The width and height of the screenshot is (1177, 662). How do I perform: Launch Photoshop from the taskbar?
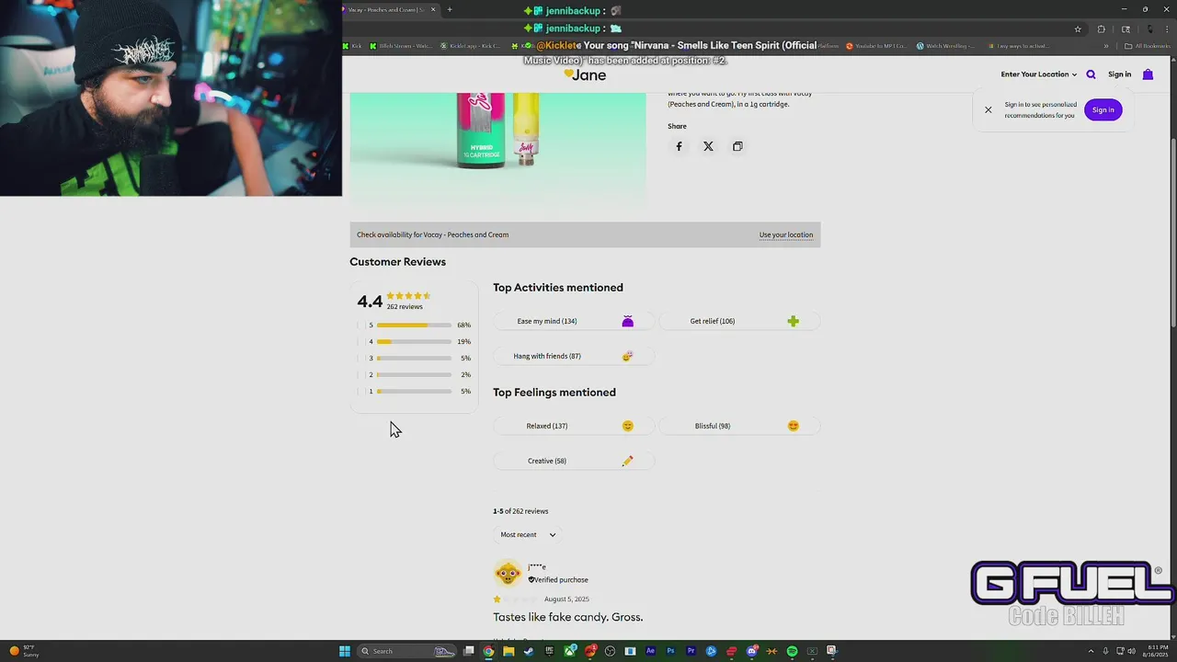coord(670,651)
